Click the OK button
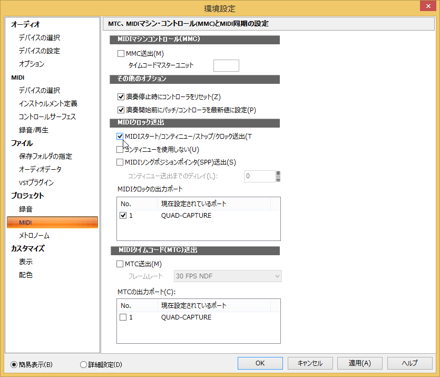The image size is (440, 377). click(260, 363)
